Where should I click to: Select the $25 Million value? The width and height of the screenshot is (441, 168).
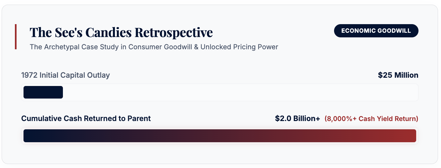398,75
